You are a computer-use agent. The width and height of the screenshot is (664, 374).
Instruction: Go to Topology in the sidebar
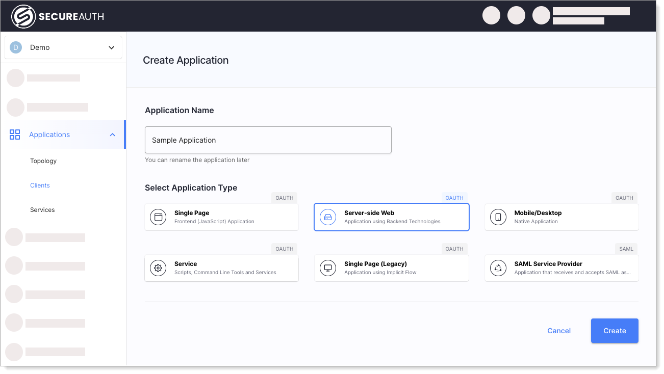click(x=43, y=161)
